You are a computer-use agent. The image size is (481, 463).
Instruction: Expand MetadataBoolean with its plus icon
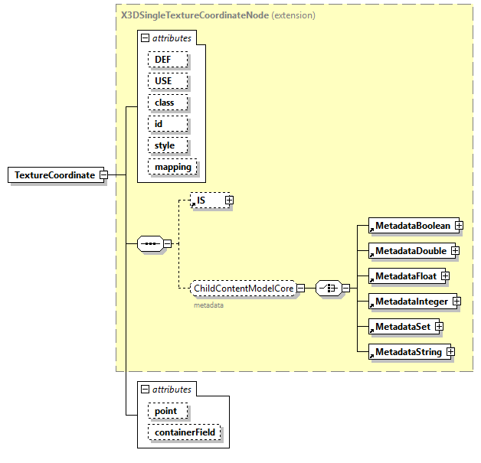click(x=459, y=226)
